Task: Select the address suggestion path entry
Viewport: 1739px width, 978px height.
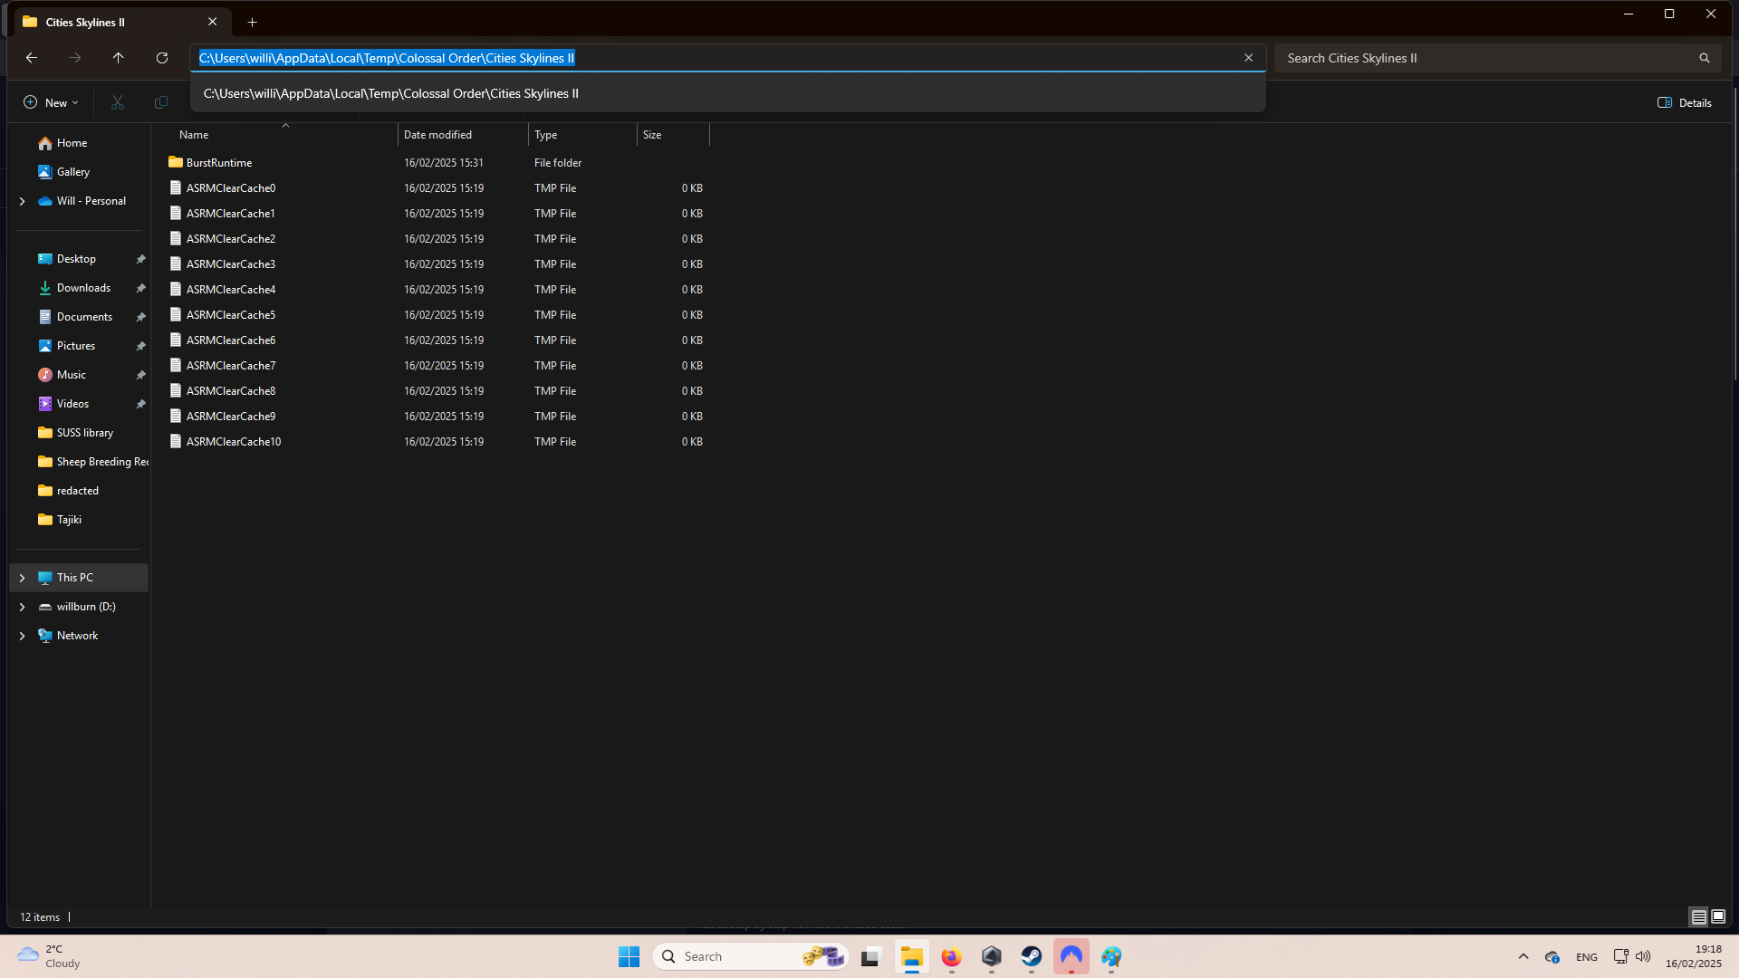Action: pos(728,93)
